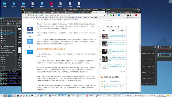The image size is (172, 97).
Task: Click the Chrome page vertical scrollbar
Action: coord(140,48)
